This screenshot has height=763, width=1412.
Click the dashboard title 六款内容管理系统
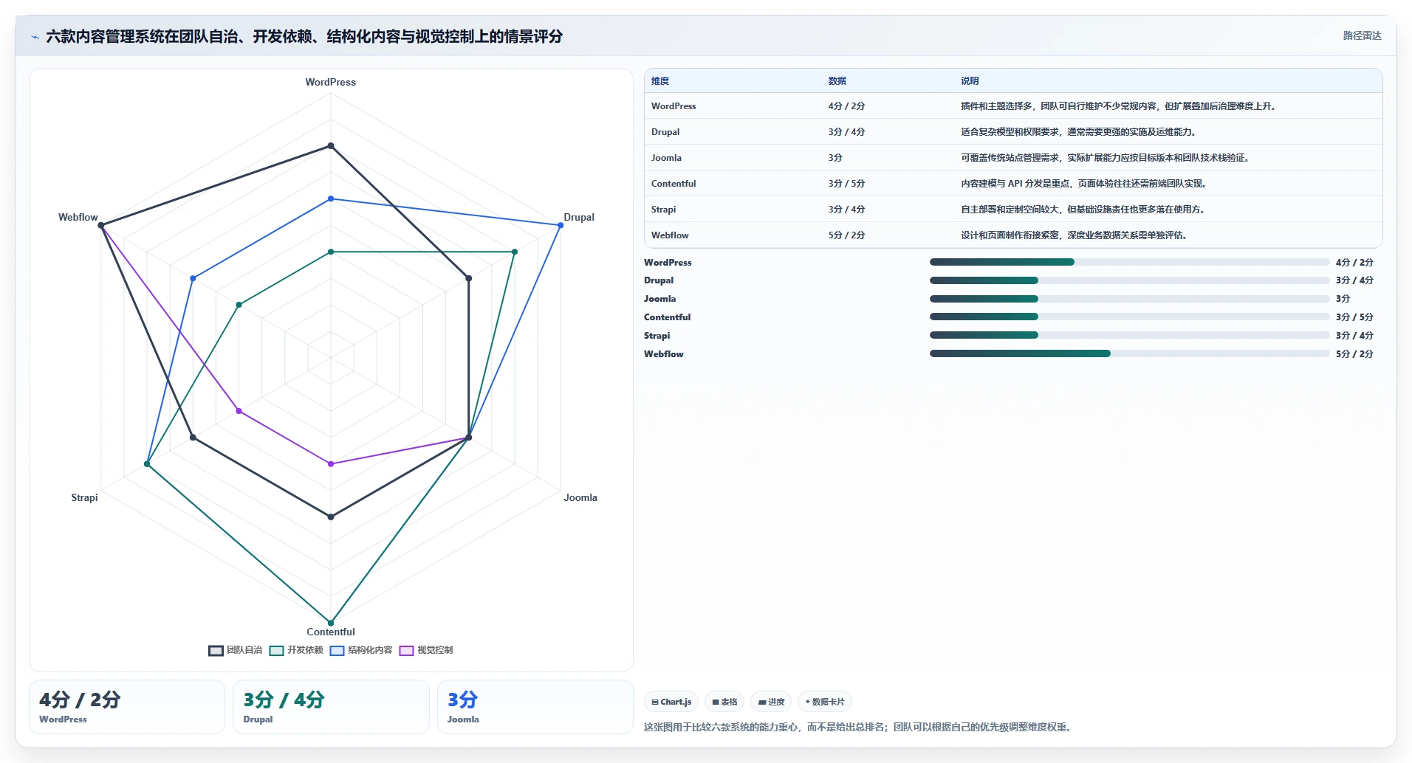(304, 36)
